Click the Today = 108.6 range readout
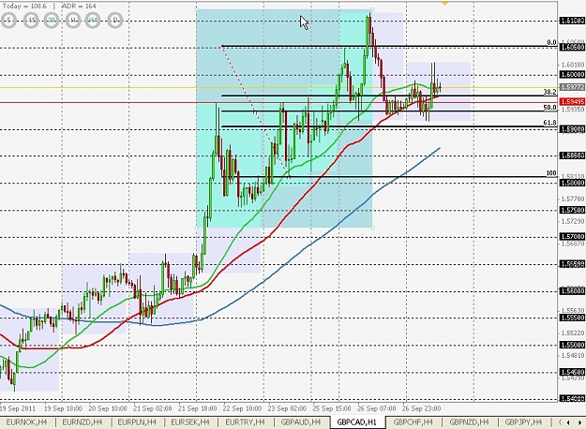586x429 pixels. tap(24, 6)
